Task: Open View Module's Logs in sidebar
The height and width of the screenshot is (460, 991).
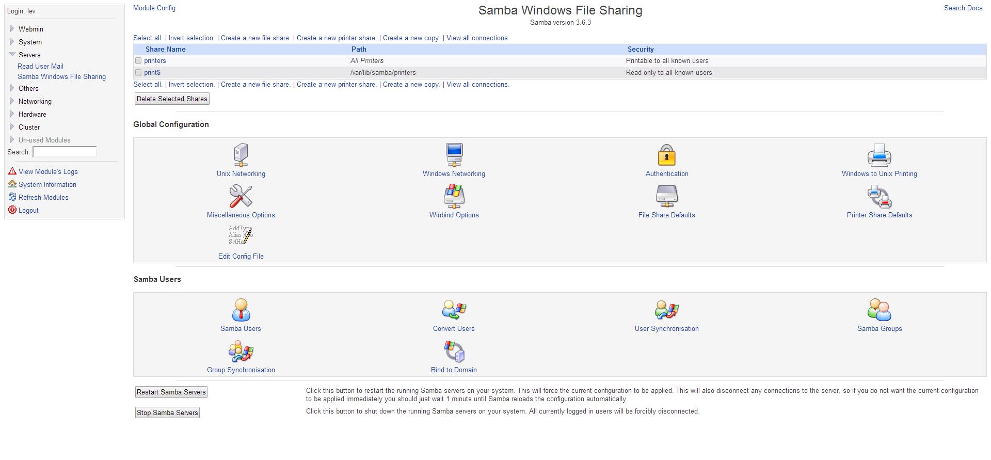Action: [48, 171]
